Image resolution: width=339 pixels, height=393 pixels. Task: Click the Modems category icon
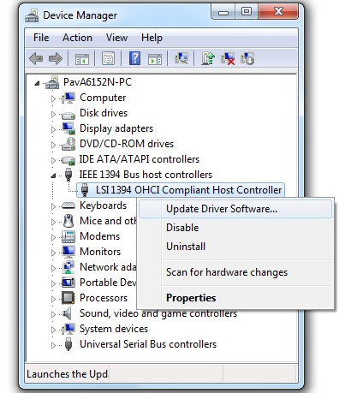(68, 236)
